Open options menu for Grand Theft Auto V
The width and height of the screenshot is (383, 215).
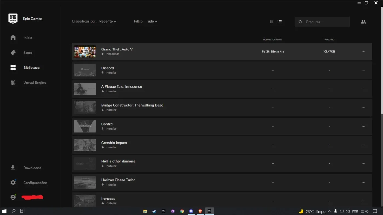(363, 52)
